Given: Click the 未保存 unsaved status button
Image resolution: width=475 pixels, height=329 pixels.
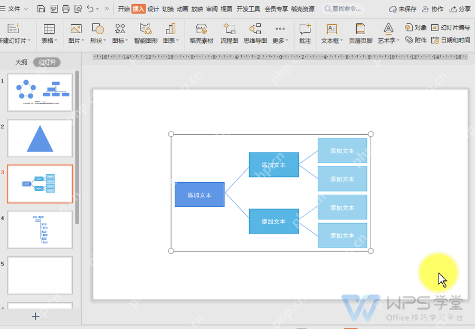Looking at the screenshot, I should pos(403,9).
